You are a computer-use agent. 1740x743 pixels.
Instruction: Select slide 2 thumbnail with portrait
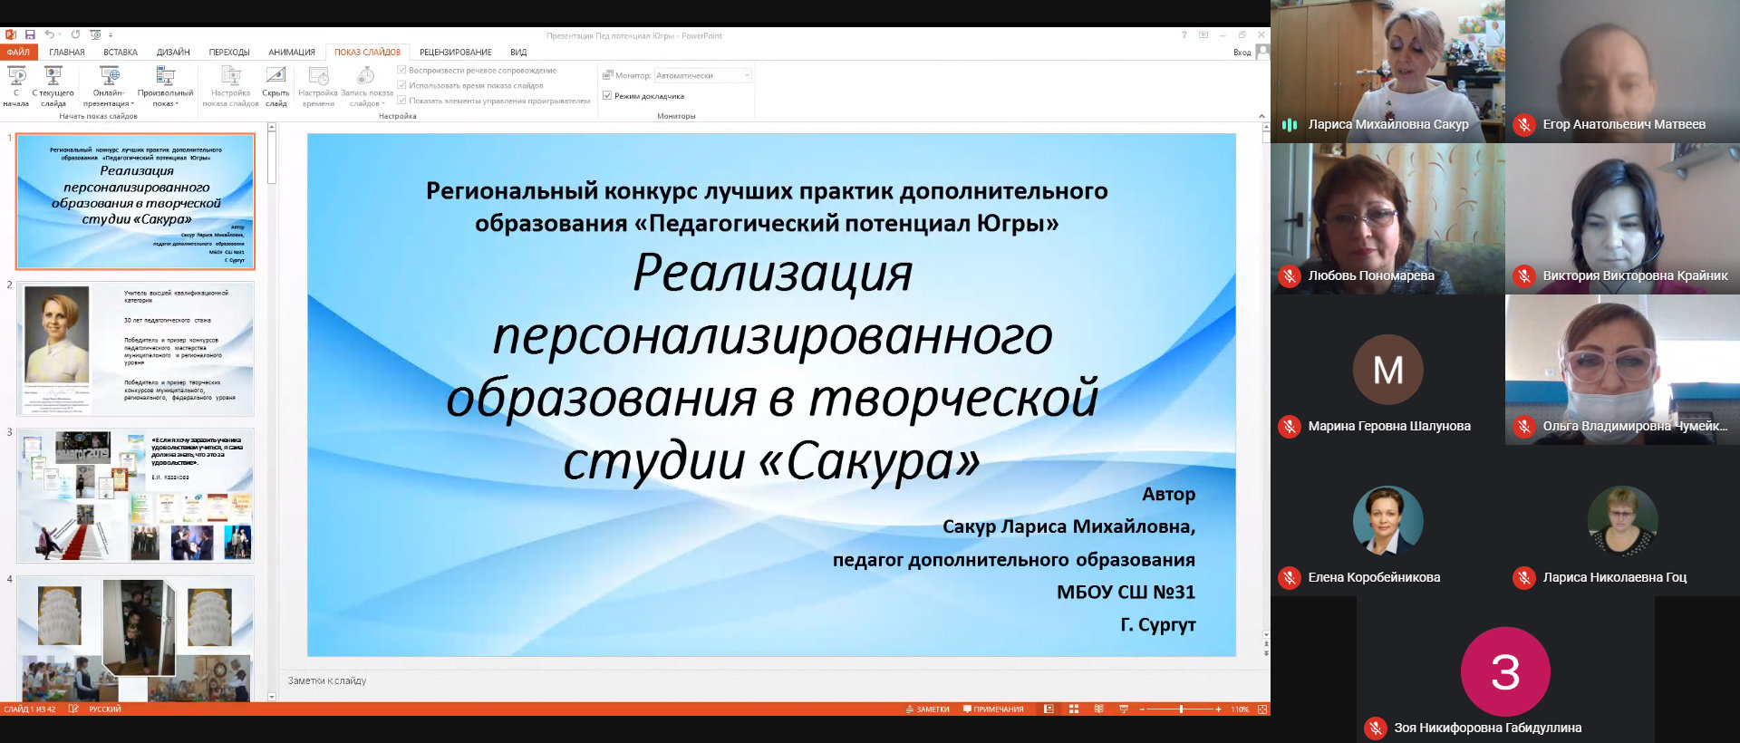pyautogui.click(x=135, y=349)
